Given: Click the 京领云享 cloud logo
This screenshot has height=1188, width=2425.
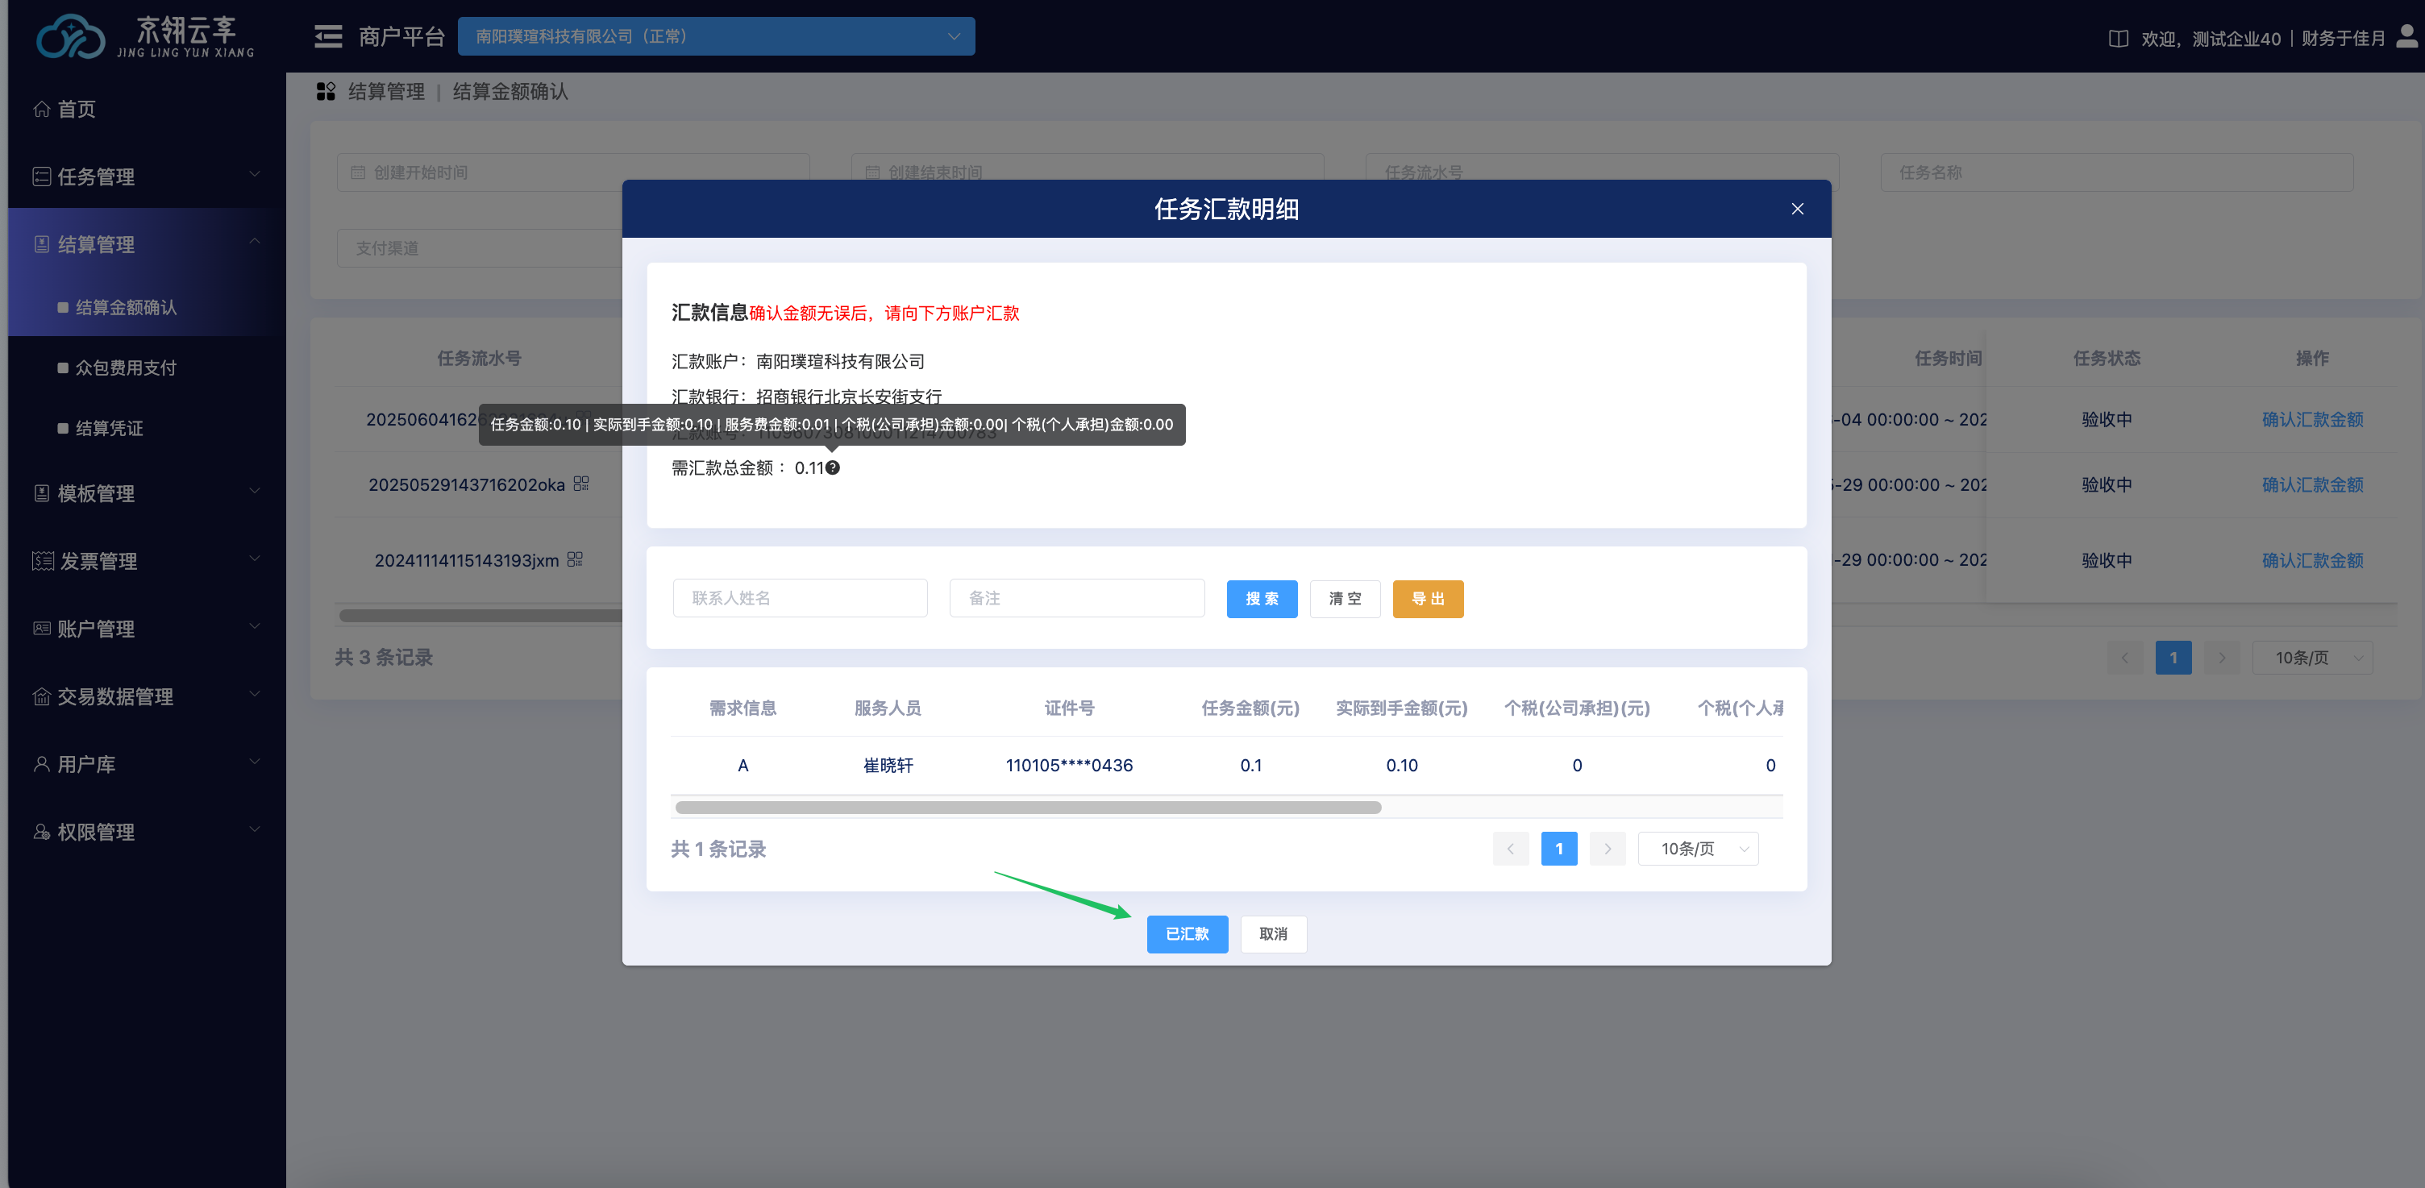Looking at the screenshot, I should 71,38.
